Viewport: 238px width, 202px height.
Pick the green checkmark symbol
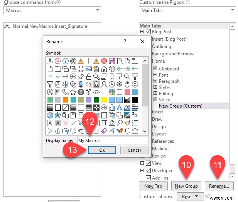click(x=73, y=123)
